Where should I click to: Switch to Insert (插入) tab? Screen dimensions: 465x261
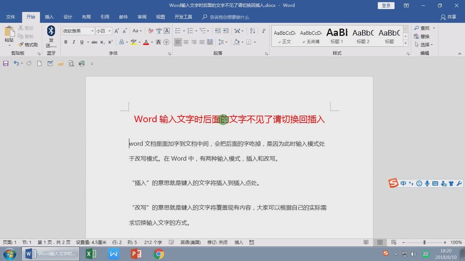[49, 17]
